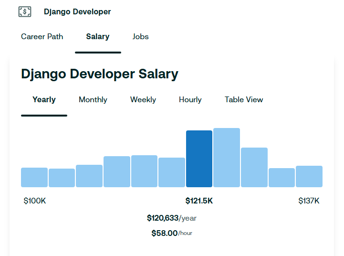Switch to the Jobs tab
344x256 pixels.
tap(140, 36)
